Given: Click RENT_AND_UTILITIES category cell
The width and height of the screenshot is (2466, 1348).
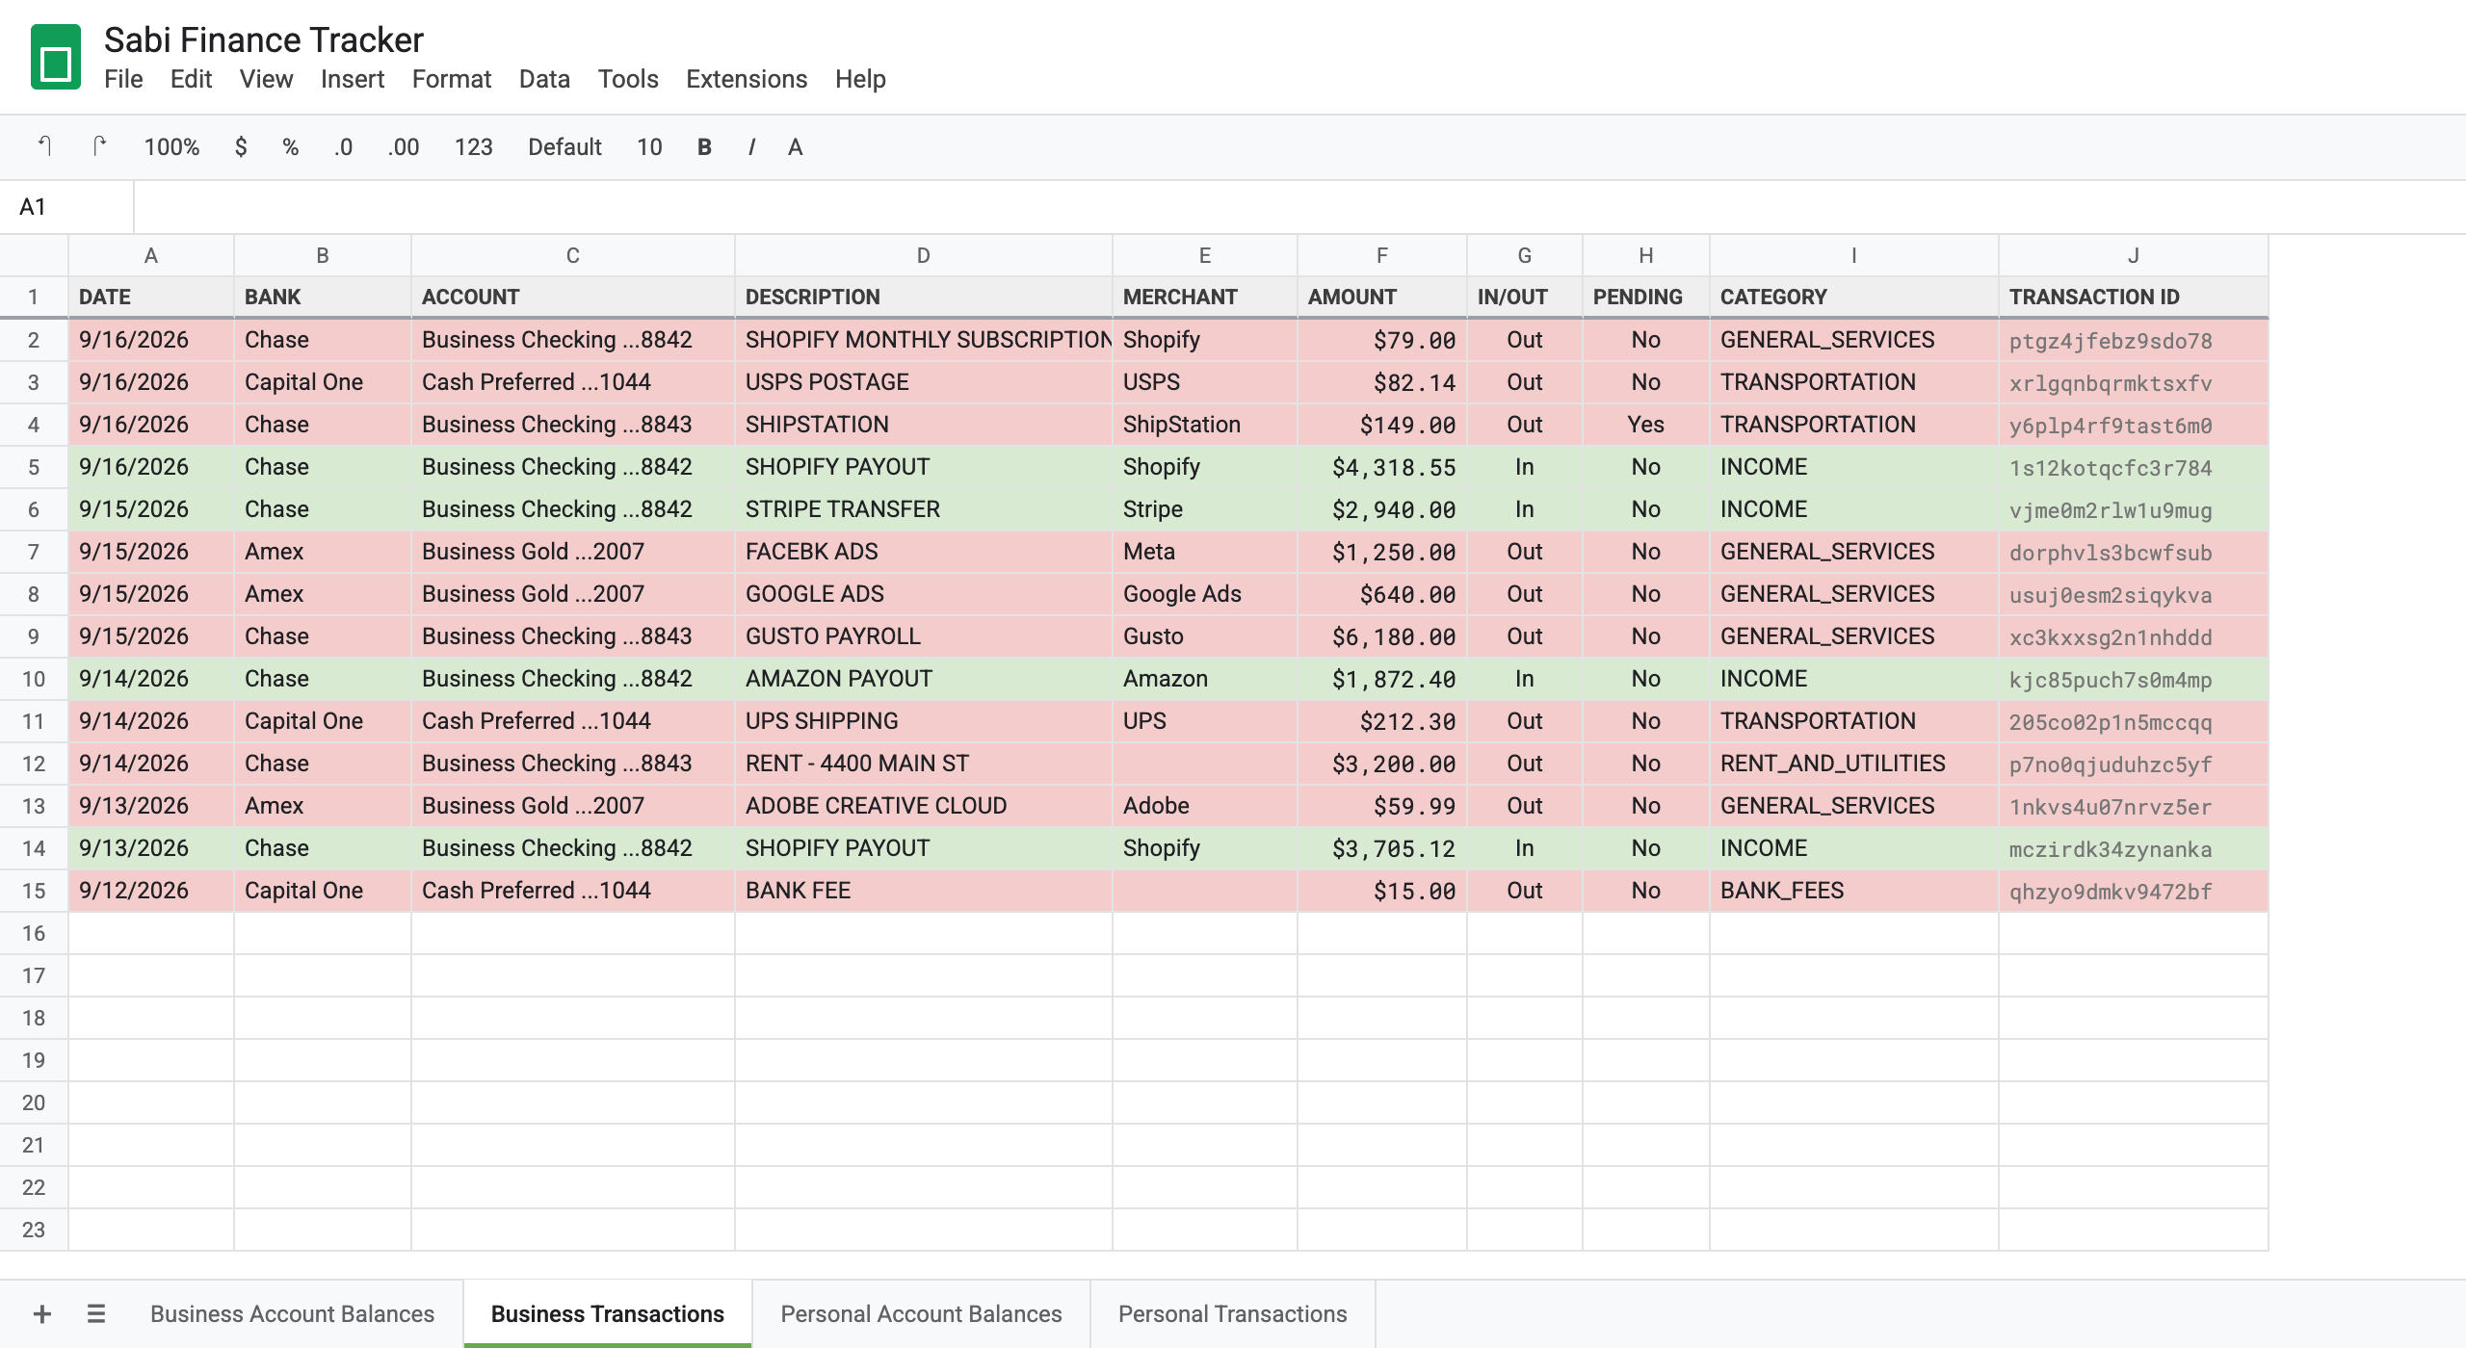Looking at the screenshot, I should pos(1854,764).
